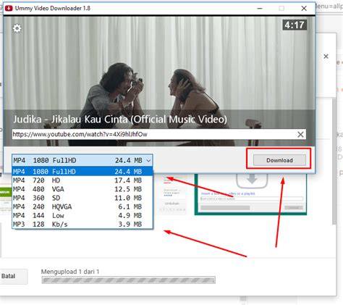
Task: Close the background dialog with its X
Action: pos(326,57)
